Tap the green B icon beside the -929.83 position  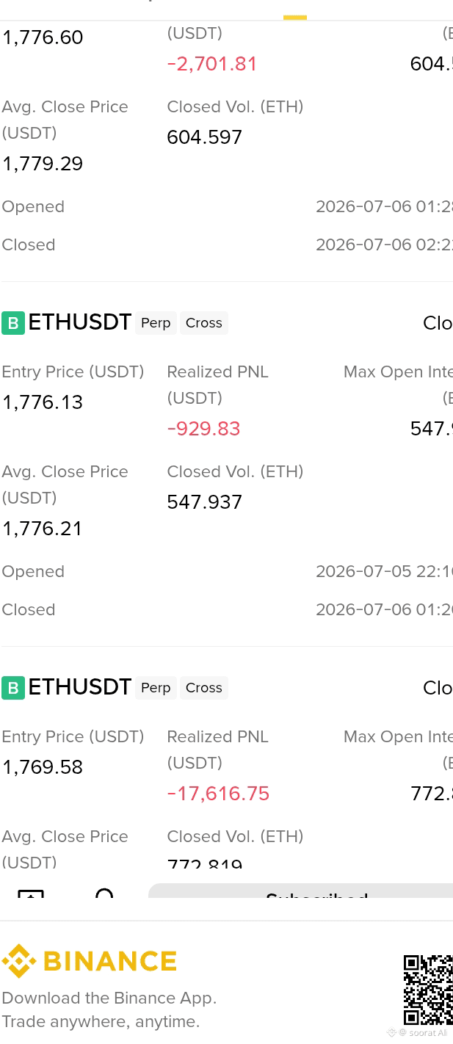(x=13, y=323)
